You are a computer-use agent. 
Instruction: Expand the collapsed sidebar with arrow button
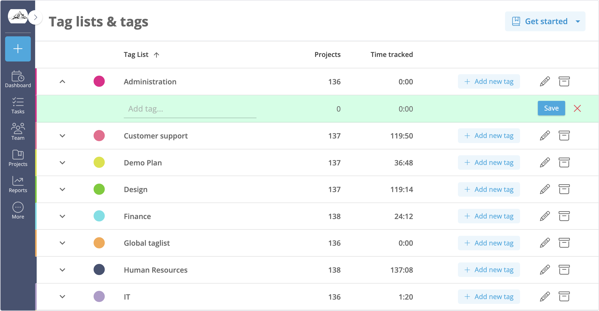(35, 17)
